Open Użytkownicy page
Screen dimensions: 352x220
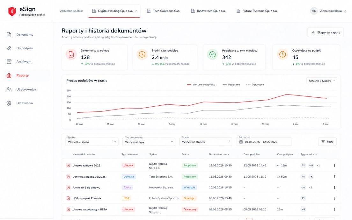[x=26, y=89]
